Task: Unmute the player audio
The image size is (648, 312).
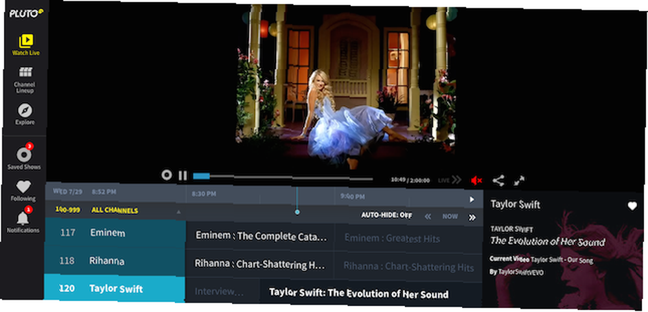Action: [x=476, y=181]
